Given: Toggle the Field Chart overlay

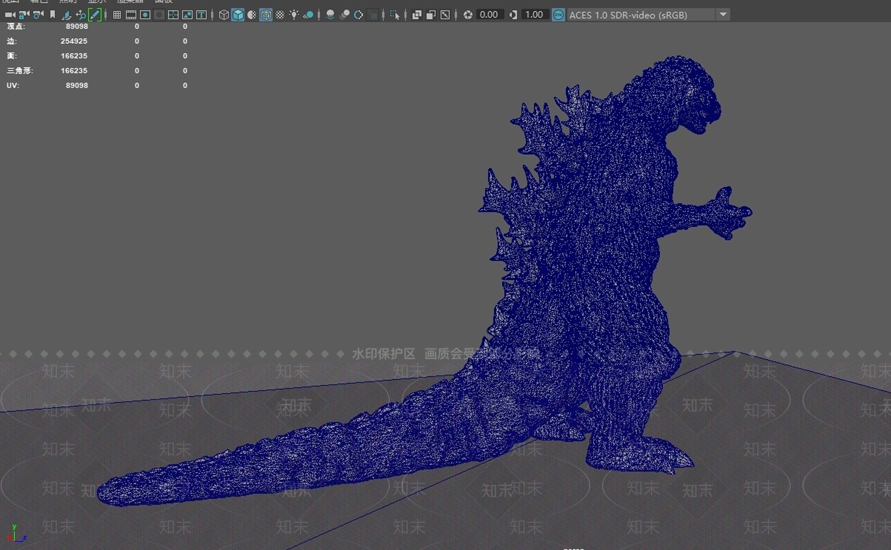Looking at the screenshot, I should [173, 15].
